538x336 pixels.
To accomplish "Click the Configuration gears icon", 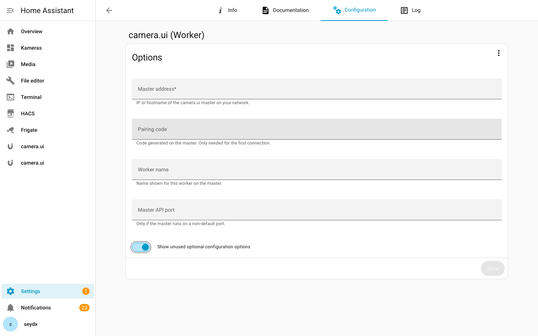I will click(337, 10).
